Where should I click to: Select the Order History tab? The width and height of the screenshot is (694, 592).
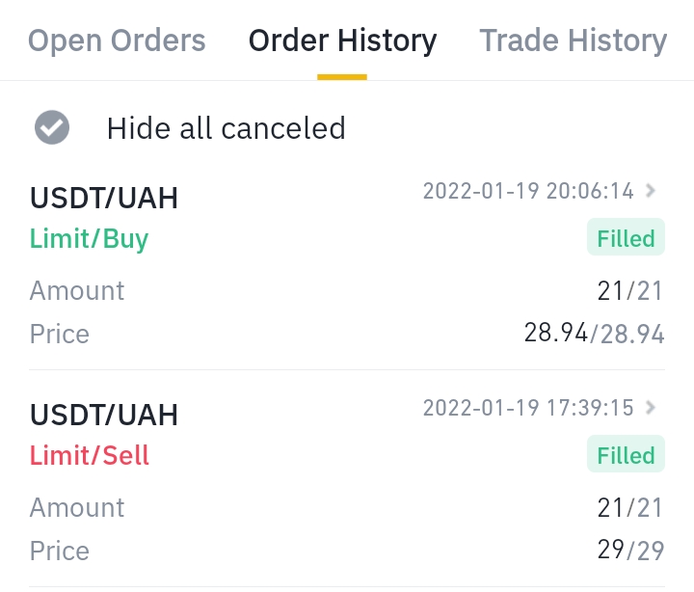point(342,40)
